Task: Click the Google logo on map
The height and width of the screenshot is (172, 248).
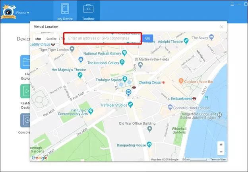Action: [39, 158]
